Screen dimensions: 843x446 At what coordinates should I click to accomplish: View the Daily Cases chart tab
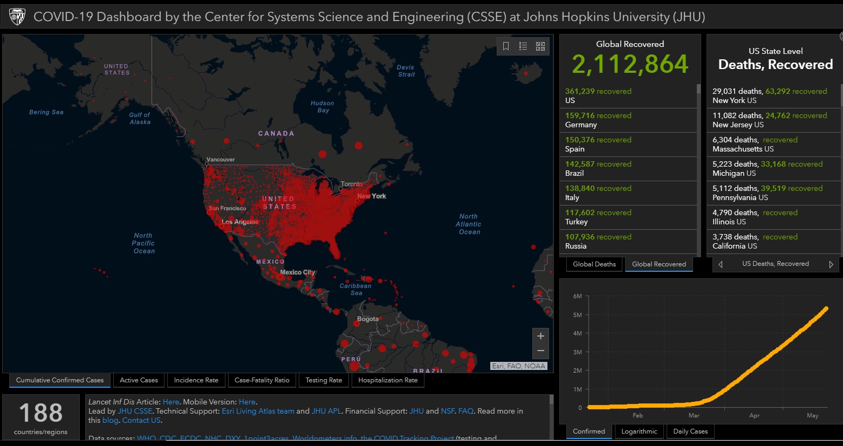(690, 431)
